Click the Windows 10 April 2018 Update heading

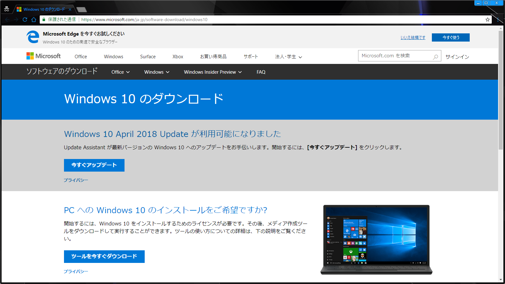coord(172,134)
